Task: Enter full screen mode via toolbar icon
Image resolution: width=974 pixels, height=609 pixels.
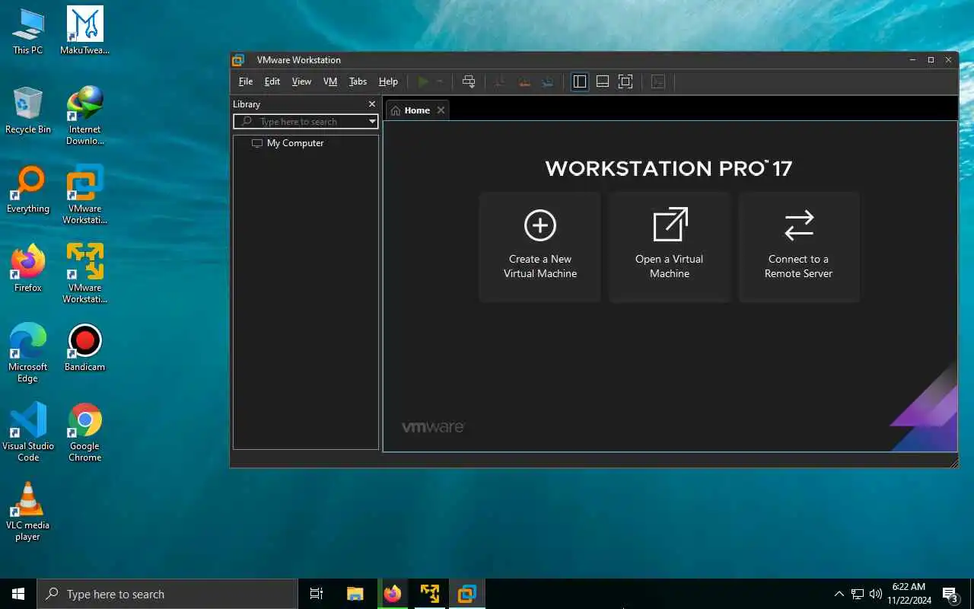Action: click(x=625, y=81)
